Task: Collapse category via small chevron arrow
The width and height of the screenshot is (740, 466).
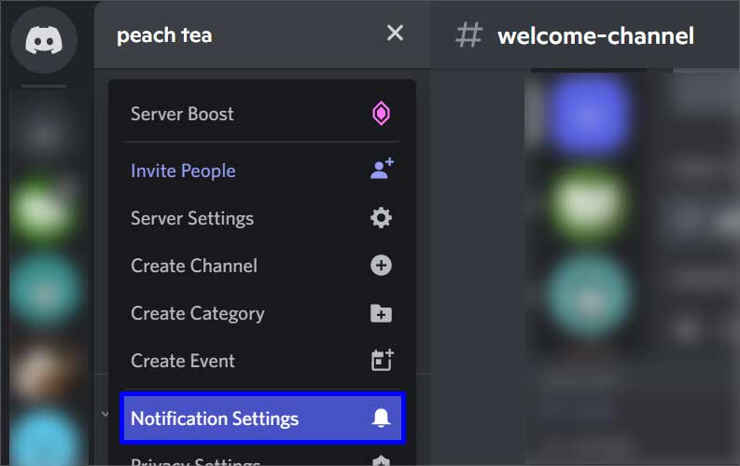Action: pos(105,414)
